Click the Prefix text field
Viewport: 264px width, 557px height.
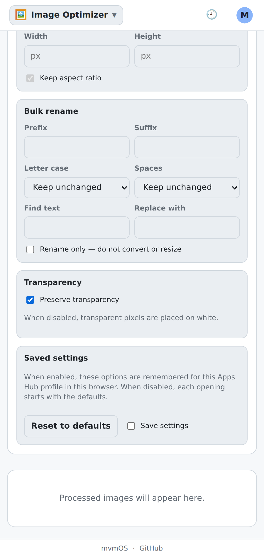[x=77, y=147]
